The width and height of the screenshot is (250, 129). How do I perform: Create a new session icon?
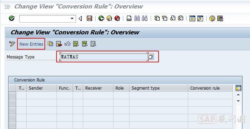click(192, 18)
